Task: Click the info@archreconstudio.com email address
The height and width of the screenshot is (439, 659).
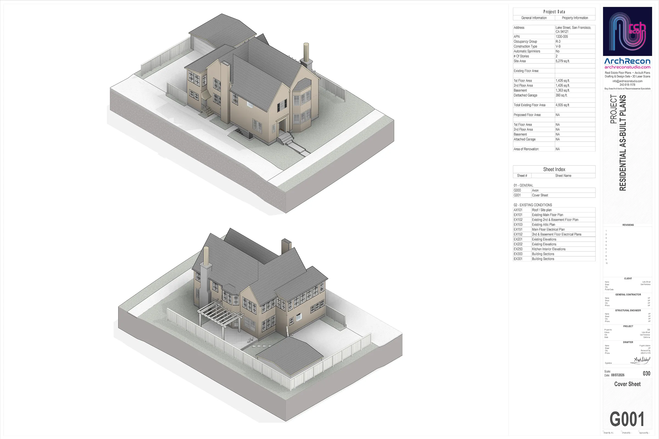Action: click(627, 81)
